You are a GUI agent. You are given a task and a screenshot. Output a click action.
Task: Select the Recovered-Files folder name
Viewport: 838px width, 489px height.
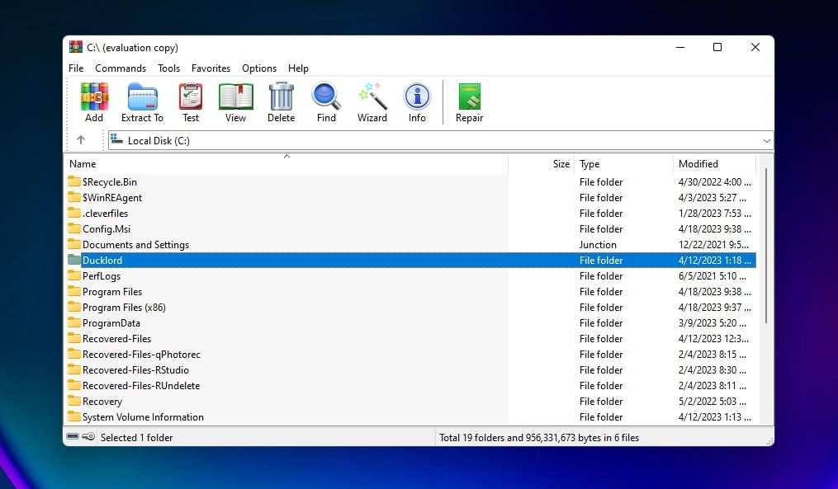[116, 338]
